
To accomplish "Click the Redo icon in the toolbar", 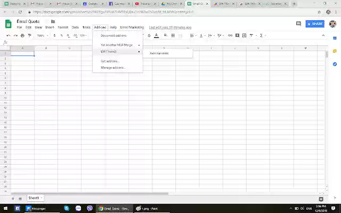I will 15,36.
